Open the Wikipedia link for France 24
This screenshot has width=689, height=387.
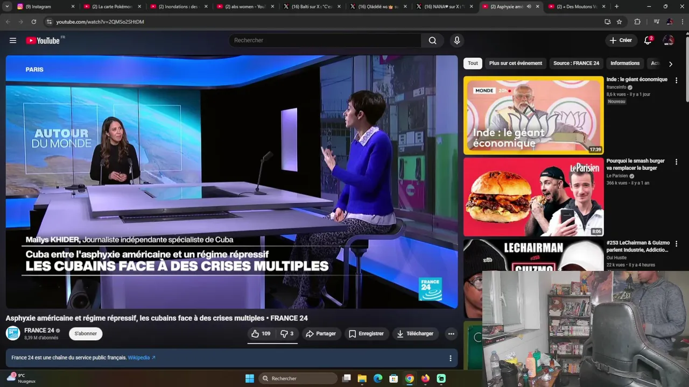point(142,357)
